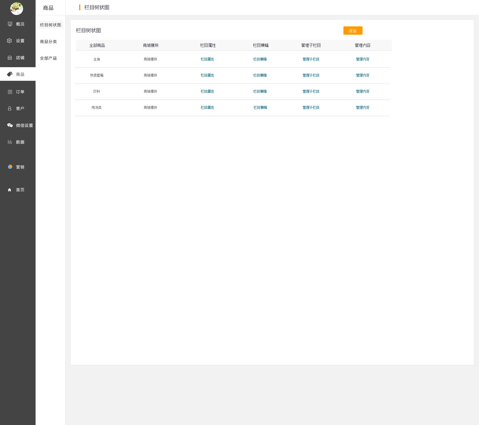Image resolution: width=479 pixels, height=425 pixels.
Task: Switch to 商品分类 submenu item
Action: (48, 42)
